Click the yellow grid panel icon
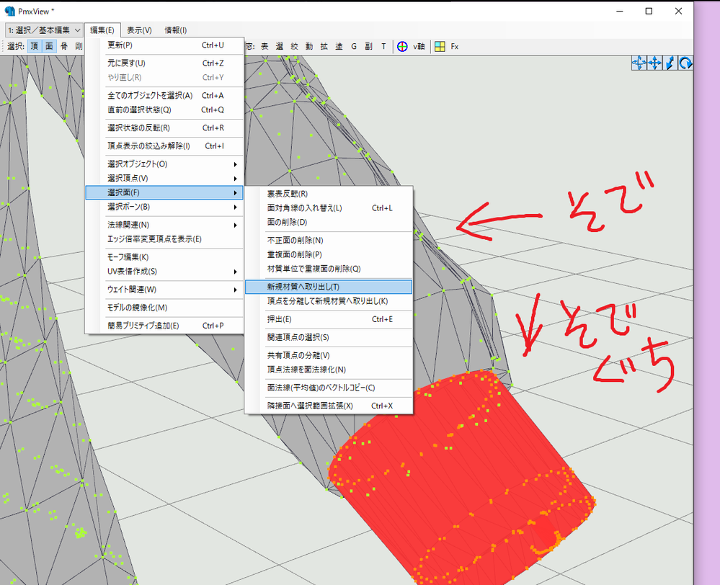 [x=439, y=46]
